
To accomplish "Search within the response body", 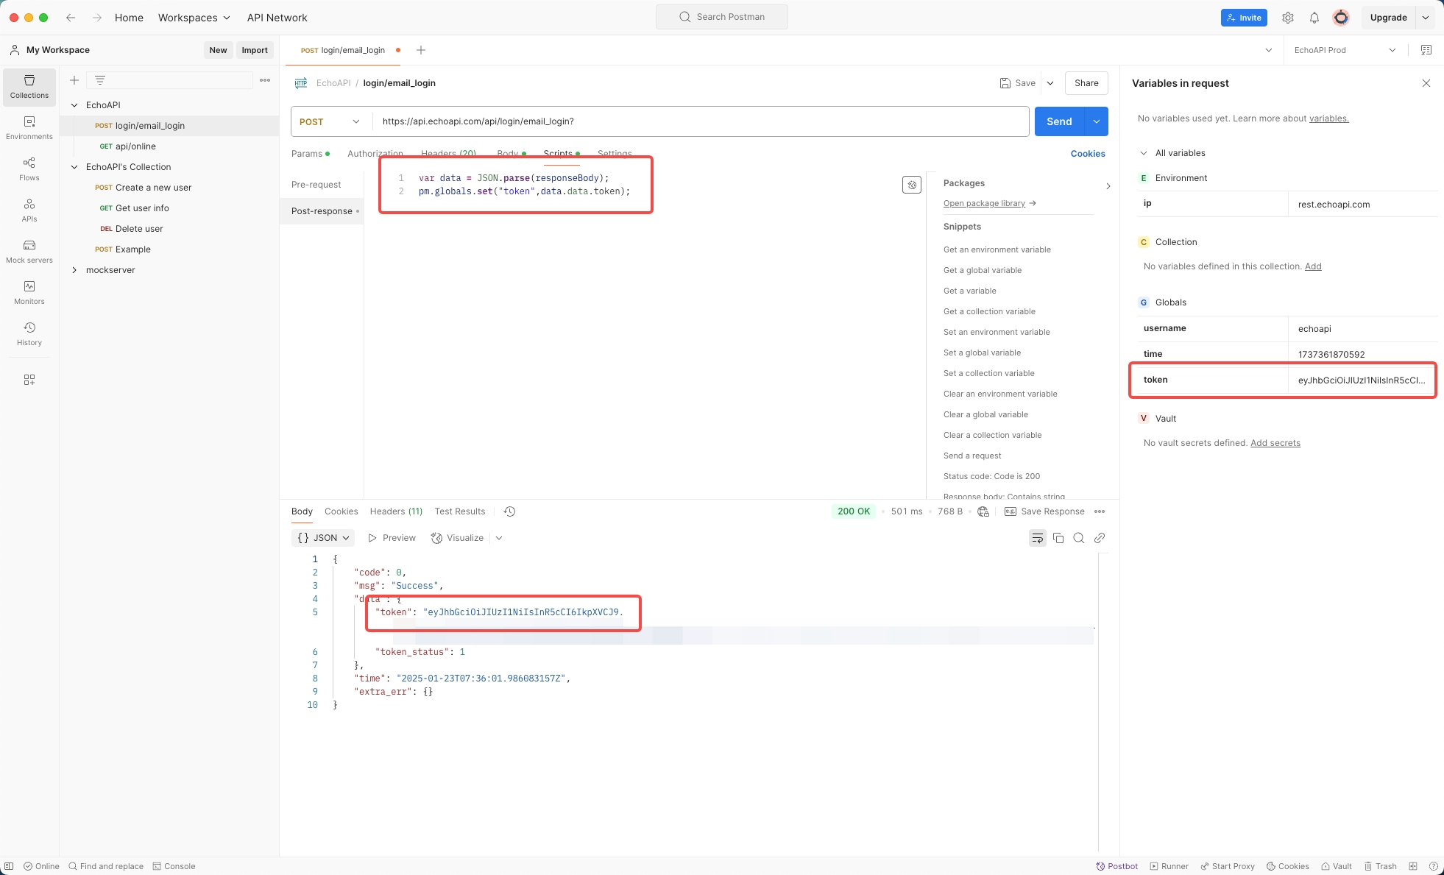I will tap(1079, 538).
